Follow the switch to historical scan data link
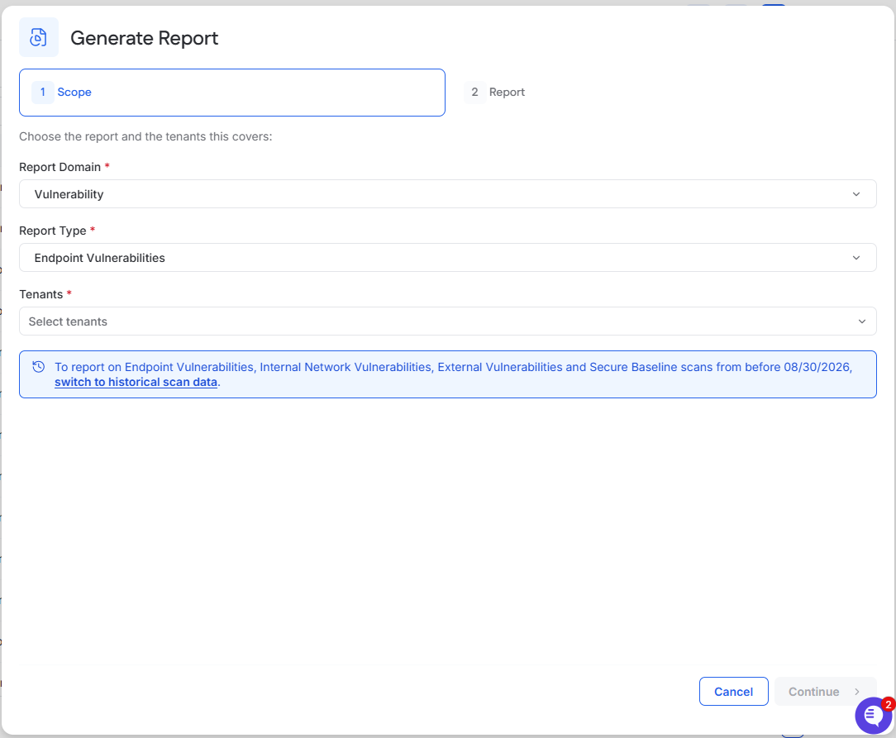The image size is (896, 738). click(136, 382)
